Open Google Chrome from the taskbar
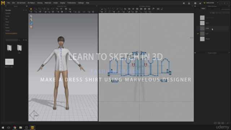231x130 pixels. [15, 127]
